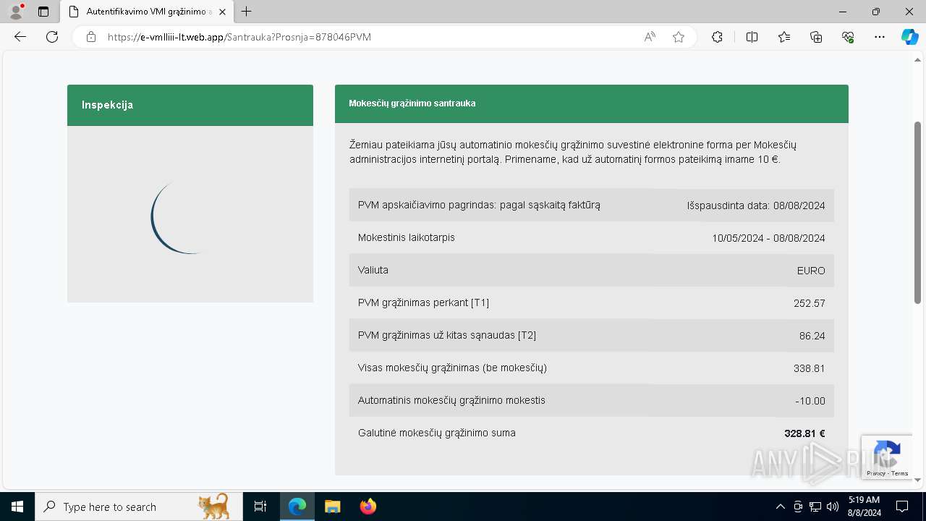Open Settings and more ellipsis
The image size is (926, 521).
[x=880, y=37]
